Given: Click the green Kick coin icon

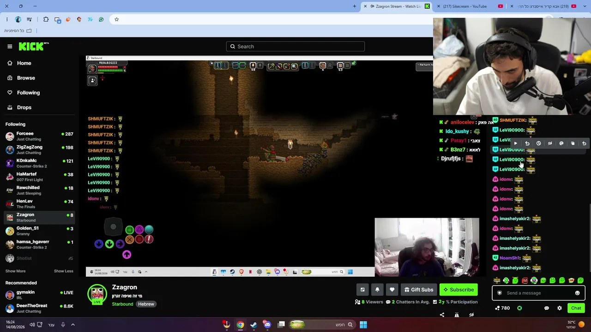Looking at the screenshot, I should click(519, 308).
